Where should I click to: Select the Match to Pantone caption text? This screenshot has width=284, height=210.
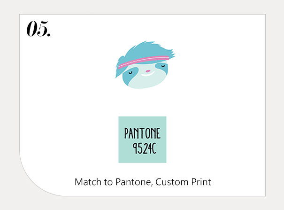coord(143,182)
